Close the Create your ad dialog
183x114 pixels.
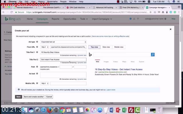point(170,29)
